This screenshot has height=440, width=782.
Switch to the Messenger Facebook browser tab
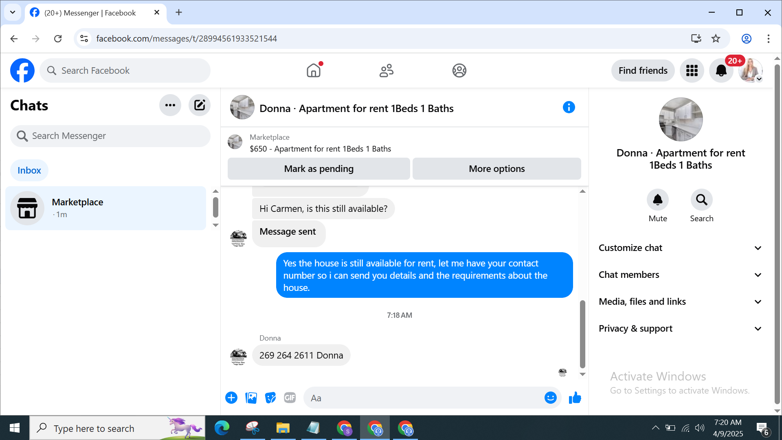(x=96, y=13)
